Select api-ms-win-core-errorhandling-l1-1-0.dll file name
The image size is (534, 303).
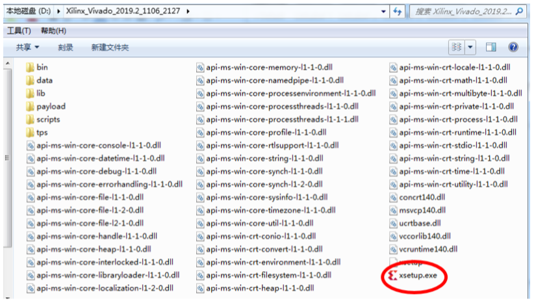coord(110,184)
